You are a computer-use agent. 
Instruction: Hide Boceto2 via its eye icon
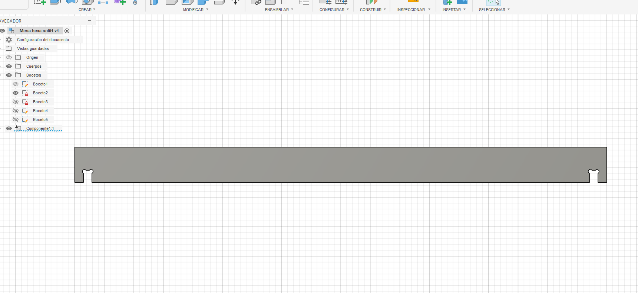click(16, 93)
